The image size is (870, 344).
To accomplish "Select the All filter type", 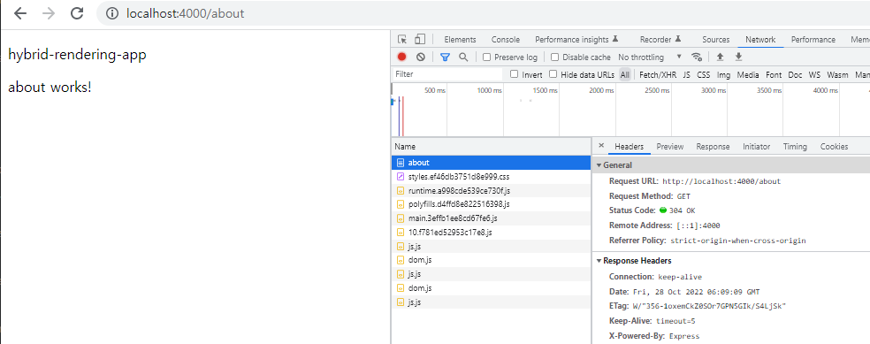I will [x=625, y=74].
